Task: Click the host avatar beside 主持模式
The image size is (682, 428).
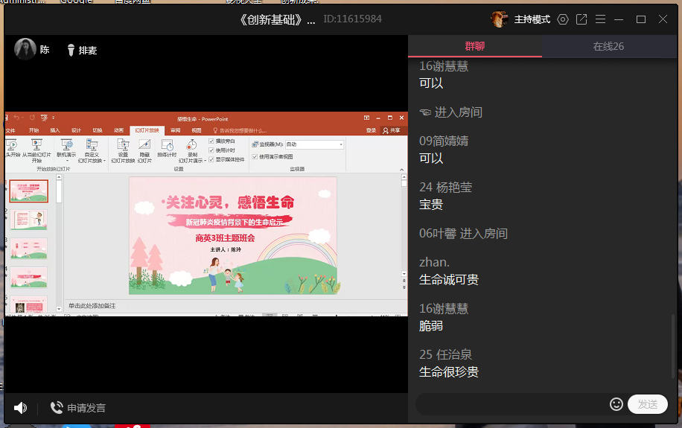Action: tap(500, 19)
